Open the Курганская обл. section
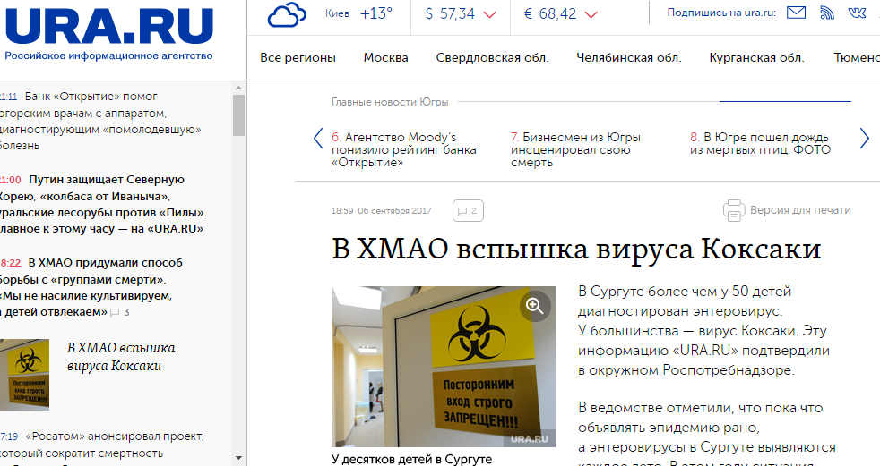This screenshot has width=880, height=466. [756, 57]
